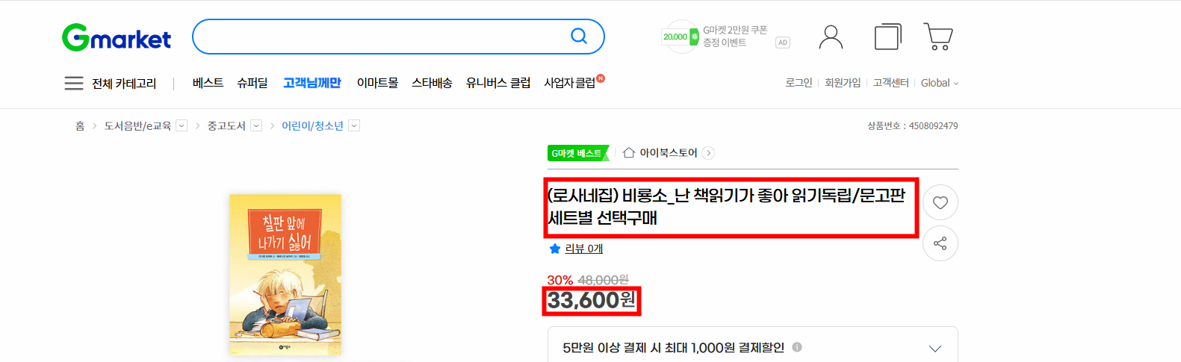Open 스타배송 menu item
1181x362 pixels.
tap(432, 83)
